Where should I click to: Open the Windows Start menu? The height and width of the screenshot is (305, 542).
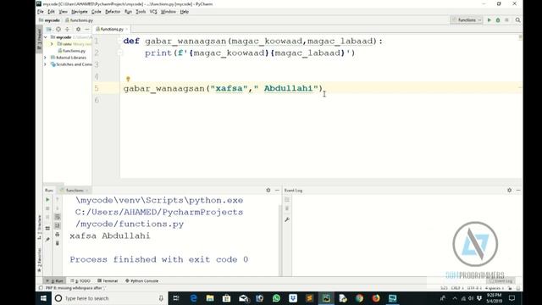(43, 298)
